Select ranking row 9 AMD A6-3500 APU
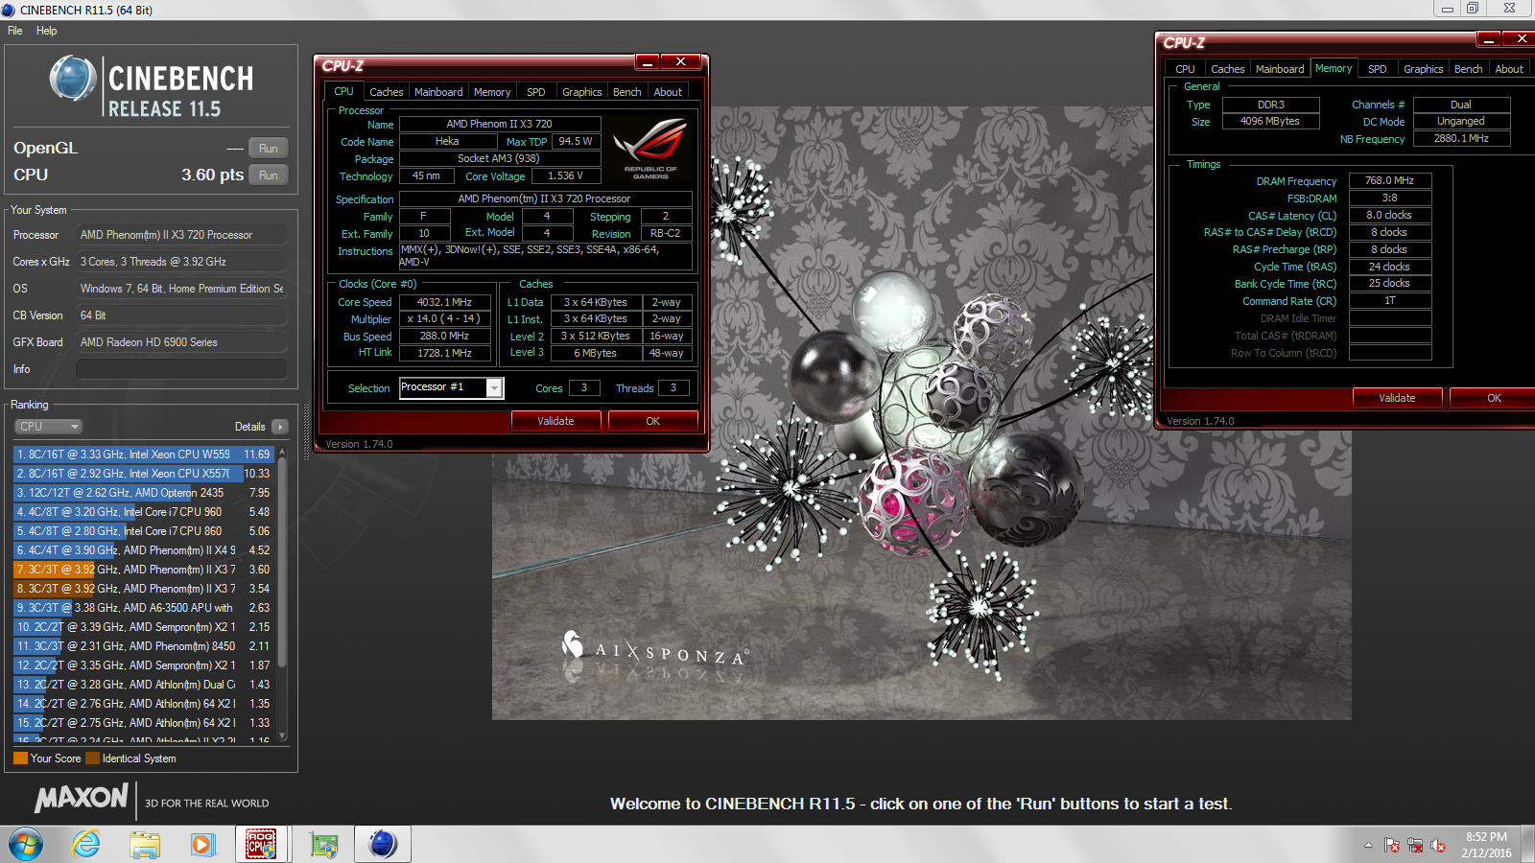Viewport: 1535px width, 863px height. click(144, 608)
